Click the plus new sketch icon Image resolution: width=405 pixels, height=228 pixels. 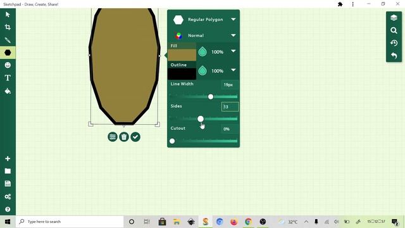8,158
